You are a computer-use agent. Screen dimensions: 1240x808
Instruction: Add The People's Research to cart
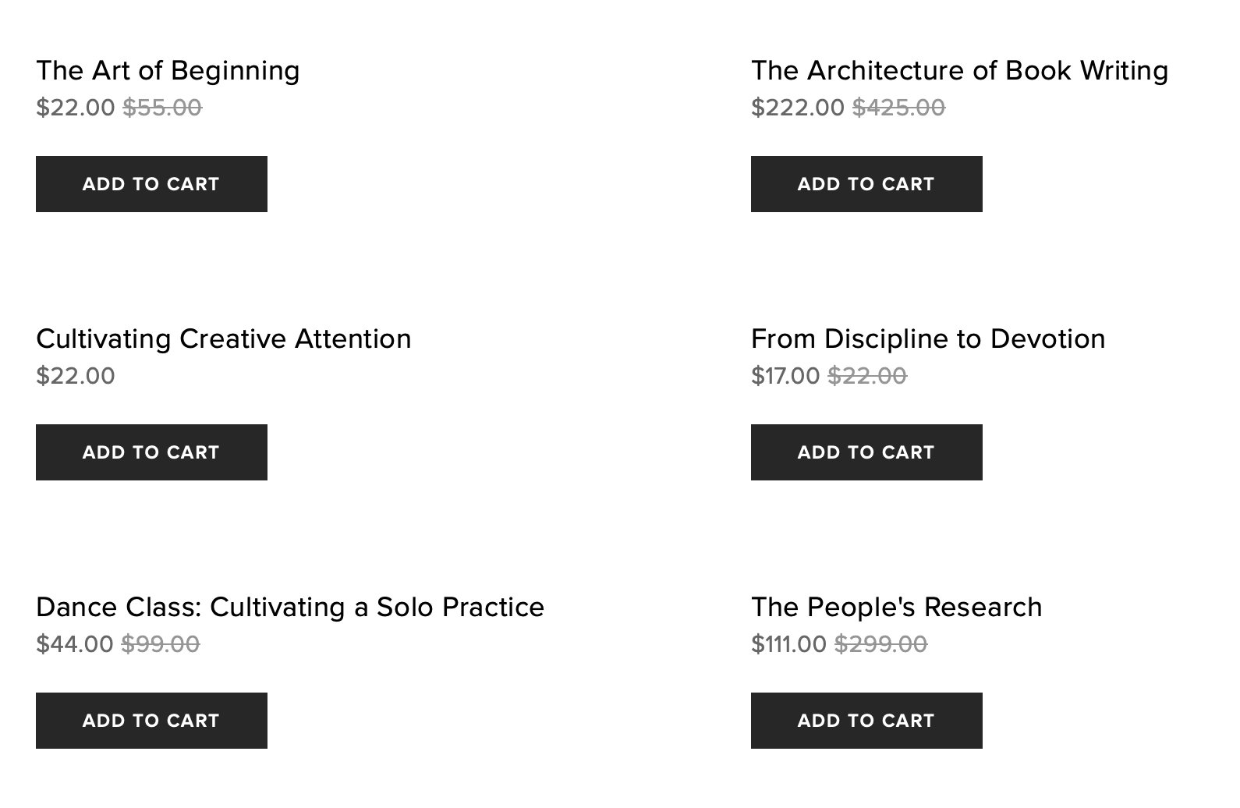(x=866, y=721)
